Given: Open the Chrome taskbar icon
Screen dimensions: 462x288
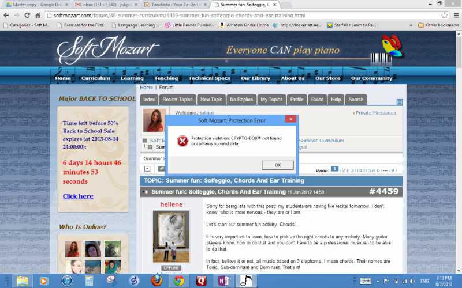Looking at the screenshot, I should tap(178, 281).
